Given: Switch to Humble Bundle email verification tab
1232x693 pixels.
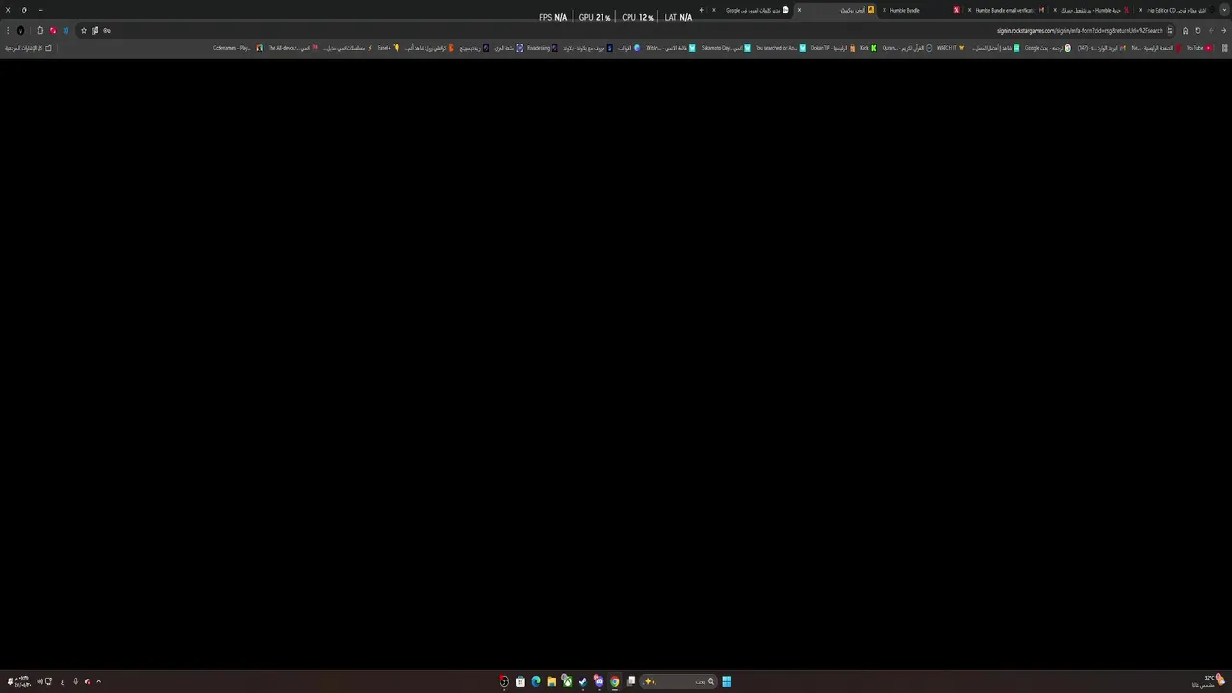Looking at the screenshot, I should pos(1006,10).
